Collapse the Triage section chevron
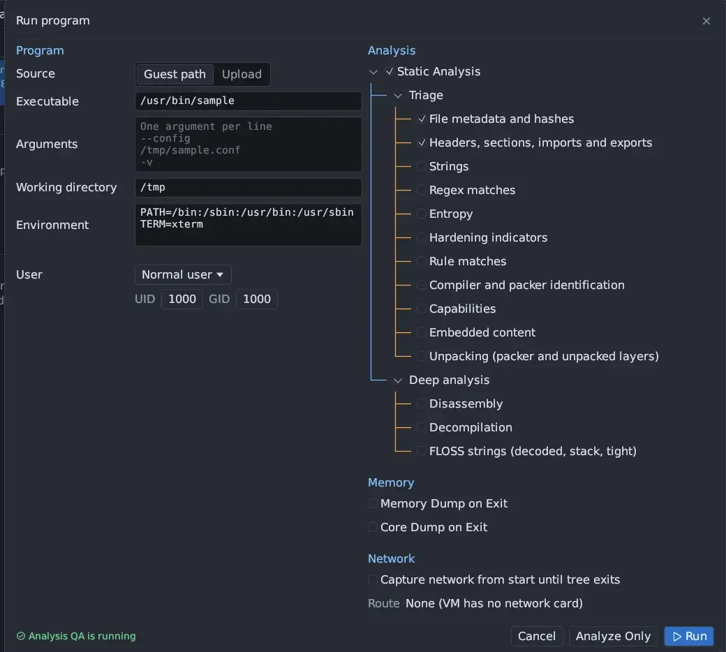The height and width of the screenshot is (652, 726). (x=398, y=96)
